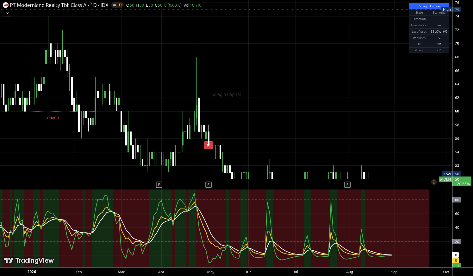
Task: Click the Direction row label
Action: point(419,19)
